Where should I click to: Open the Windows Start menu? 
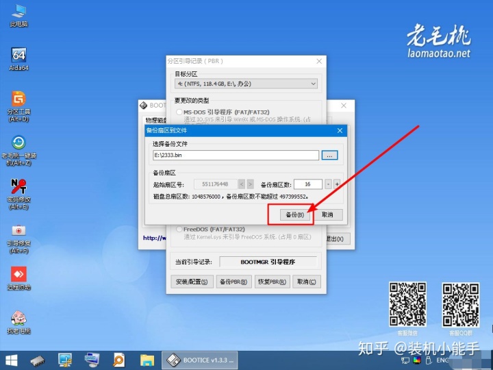[11, 360]
